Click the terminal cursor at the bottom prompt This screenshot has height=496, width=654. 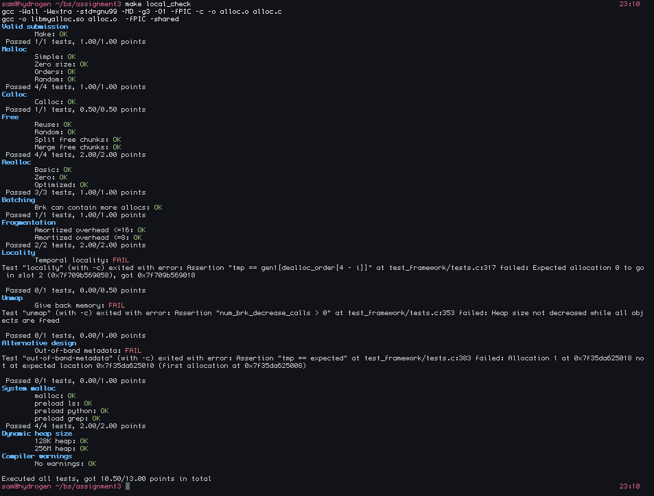127,486
